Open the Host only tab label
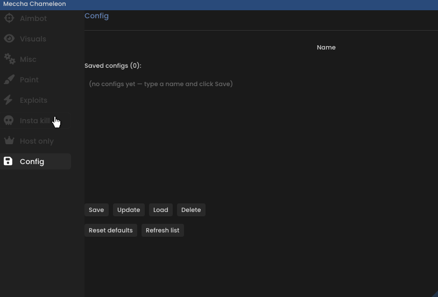Image resolution: width=438 pixels, height=297 pixels. 37,141
